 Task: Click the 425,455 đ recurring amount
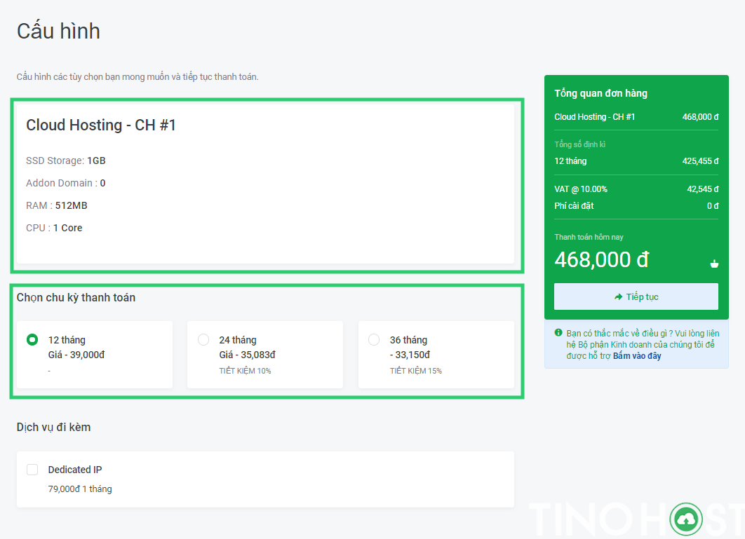tap(700, 161)
